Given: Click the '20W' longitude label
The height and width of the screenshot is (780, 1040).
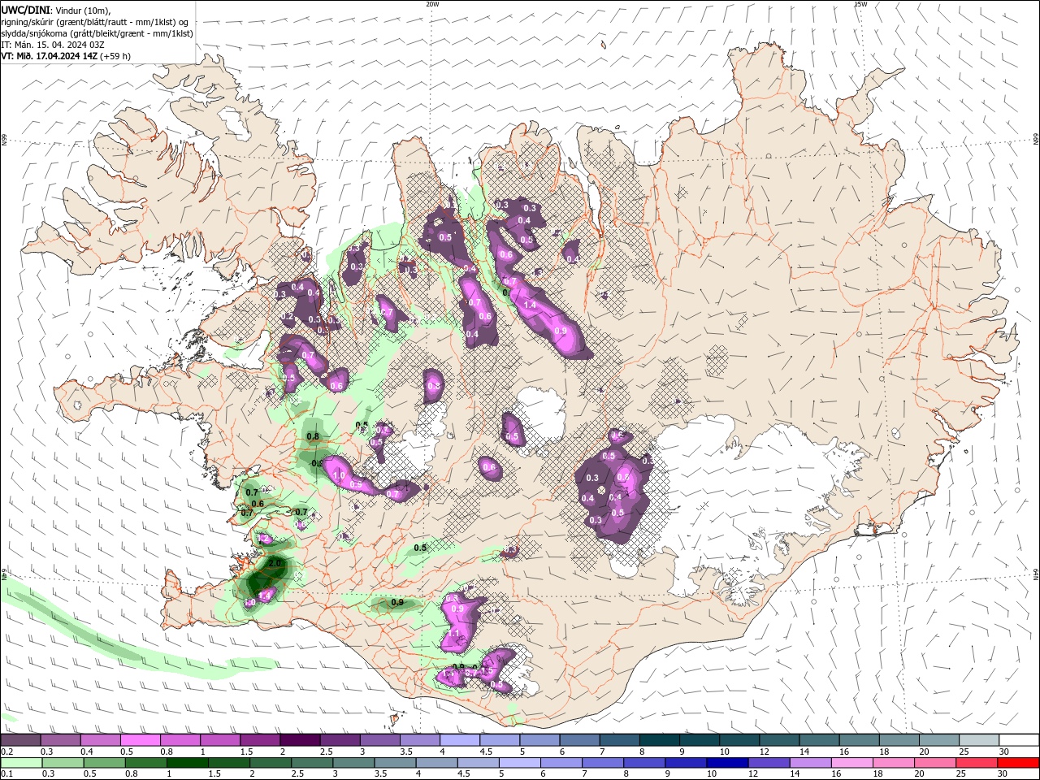Looking at the screenshot, I should [x=432, y=4].
